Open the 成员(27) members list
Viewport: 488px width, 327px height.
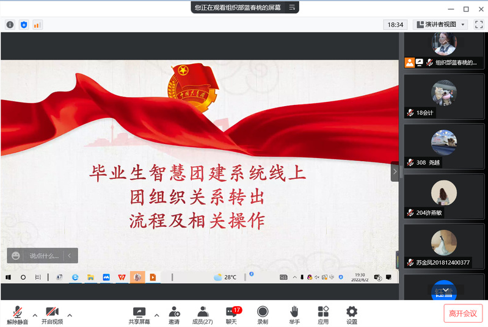[x=203, y=315]
